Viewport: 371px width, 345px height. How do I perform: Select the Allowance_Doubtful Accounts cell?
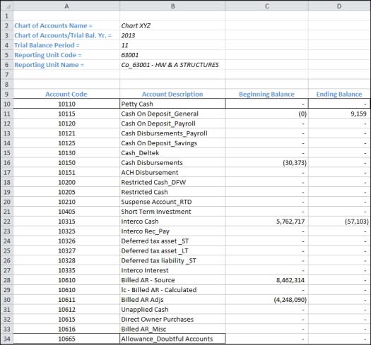click(x=172, y=339)
